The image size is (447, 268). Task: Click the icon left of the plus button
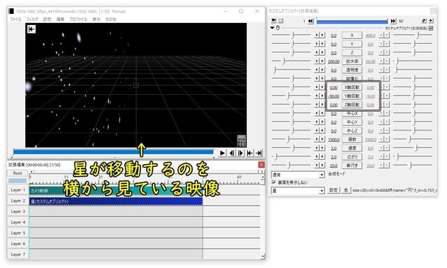pos(424,20)
